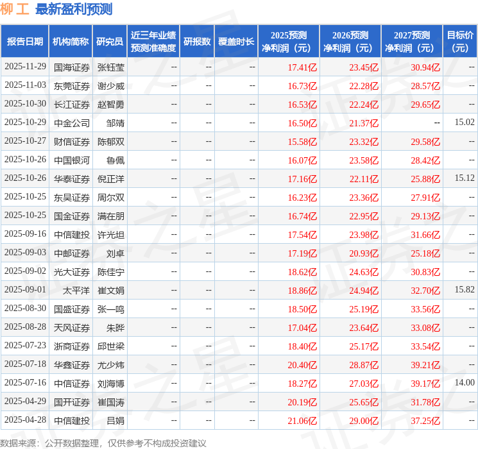Click 中国银河 institution cell
Screen dimensions: 478x449
point(72,160)
